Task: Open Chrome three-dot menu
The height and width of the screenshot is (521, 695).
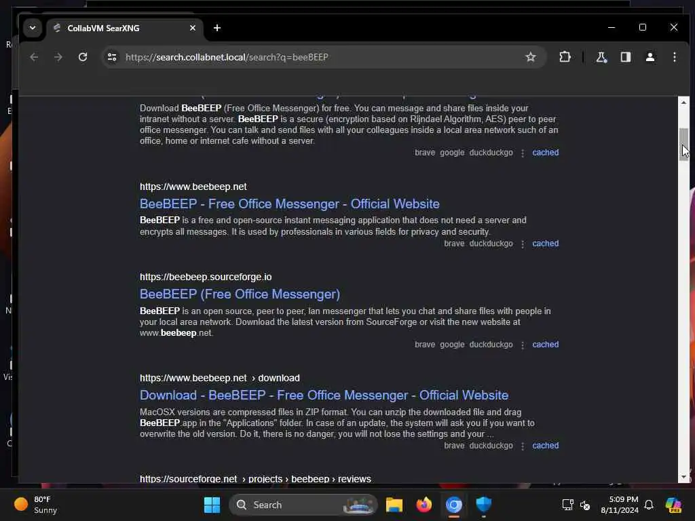Action: click(x=674, y=57)
